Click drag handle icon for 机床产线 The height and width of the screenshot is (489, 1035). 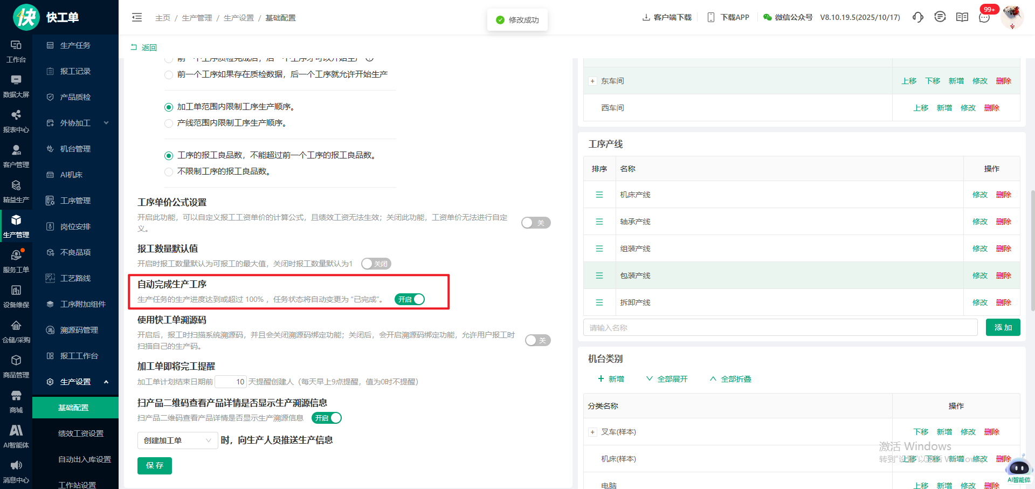point(599,195)
